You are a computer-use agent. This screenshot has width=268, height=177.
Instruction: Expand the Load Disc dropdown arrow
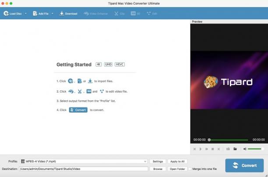tap(26, 13)
